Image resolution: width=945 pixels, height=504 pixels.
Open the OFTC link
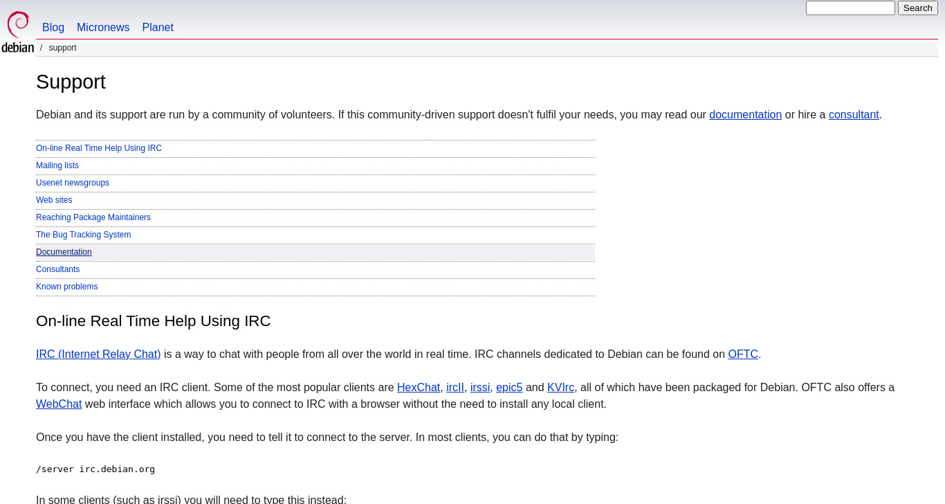tap(743, 354)
